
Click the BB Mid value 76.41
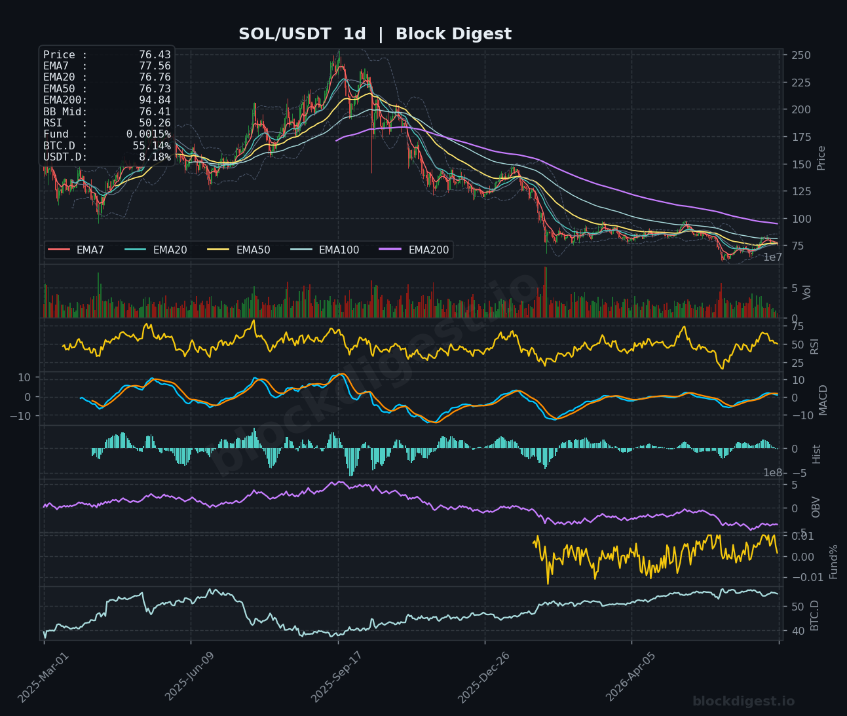[x=155, y=111]
